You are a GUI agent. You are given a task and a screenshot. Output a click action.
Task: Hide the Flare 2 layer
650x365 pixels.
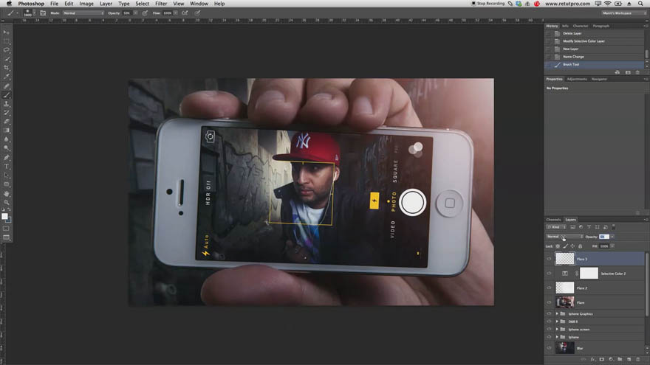coord(549,288)
